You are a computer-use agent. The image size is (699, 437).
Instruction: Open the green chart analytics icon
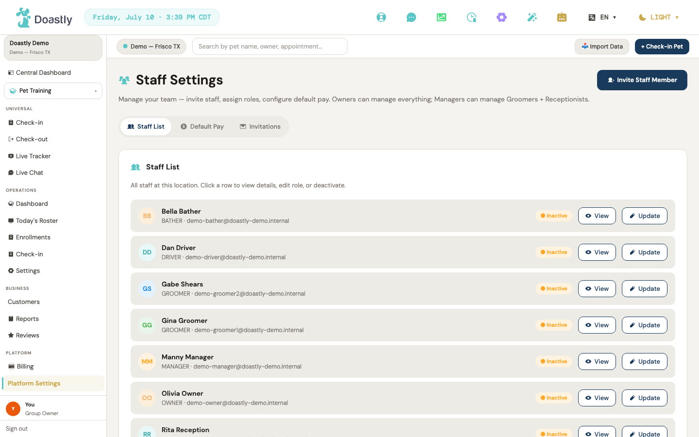[441, 17]
